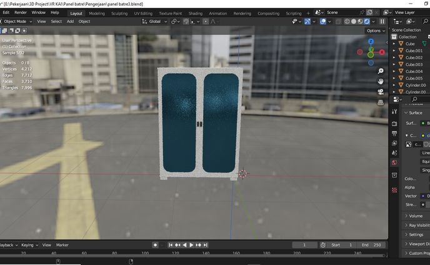The height and width of the screenshot is (265, 430).
Task: Select the Wireframe viewport shading icon
Action: tap(347, 21)
